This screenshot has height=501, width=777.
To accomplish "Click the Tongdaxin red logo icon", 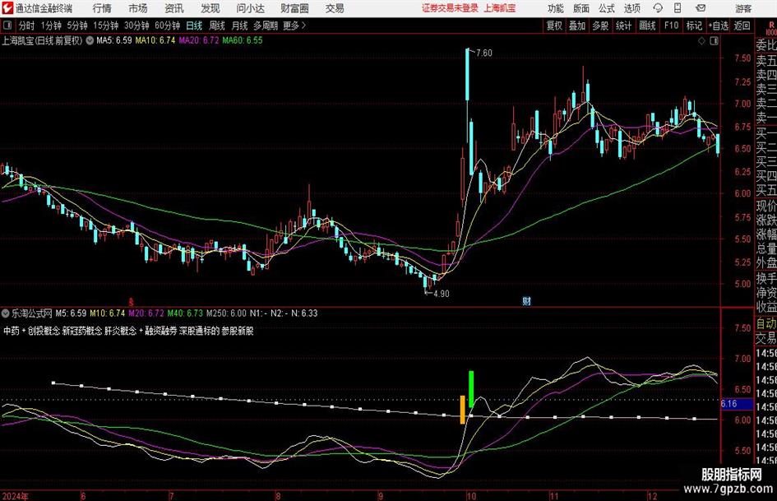I will [7, 8].
